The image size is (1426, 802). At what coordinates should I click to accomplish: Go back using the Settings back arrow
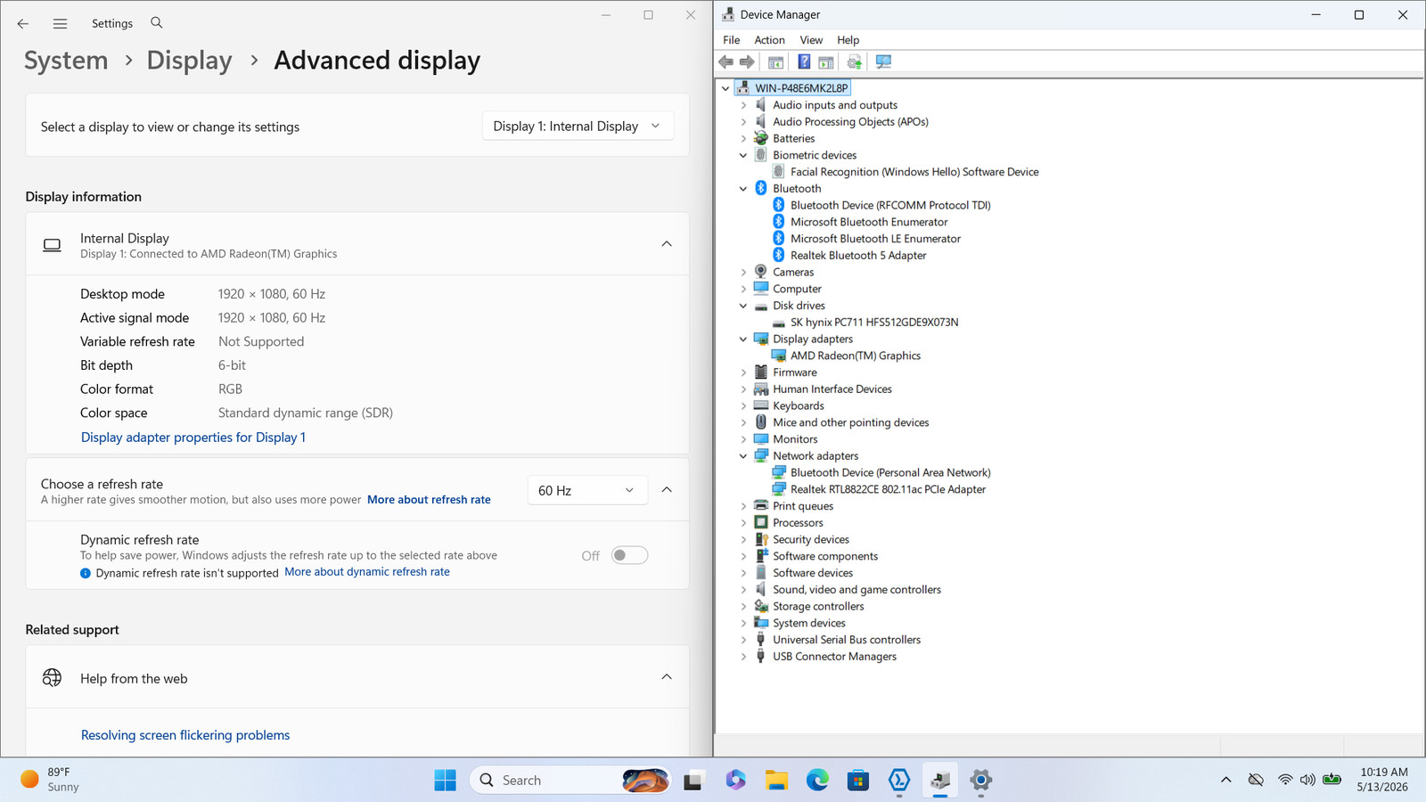click(x=23, y=23)
